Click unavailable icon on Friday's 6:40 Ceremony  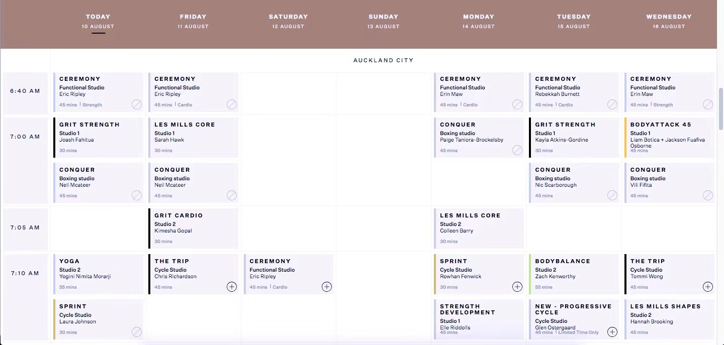[x=231, y=104]
